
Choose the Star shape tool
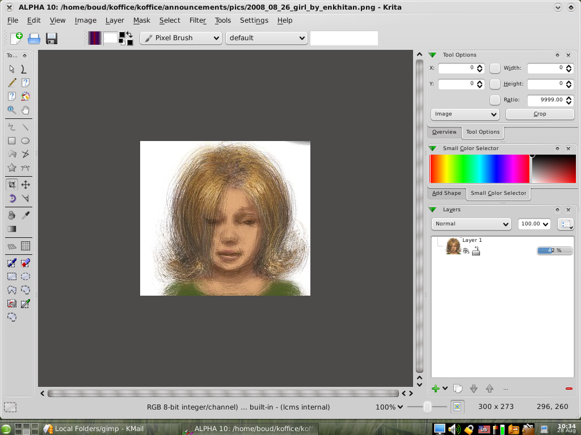[11, 168]
